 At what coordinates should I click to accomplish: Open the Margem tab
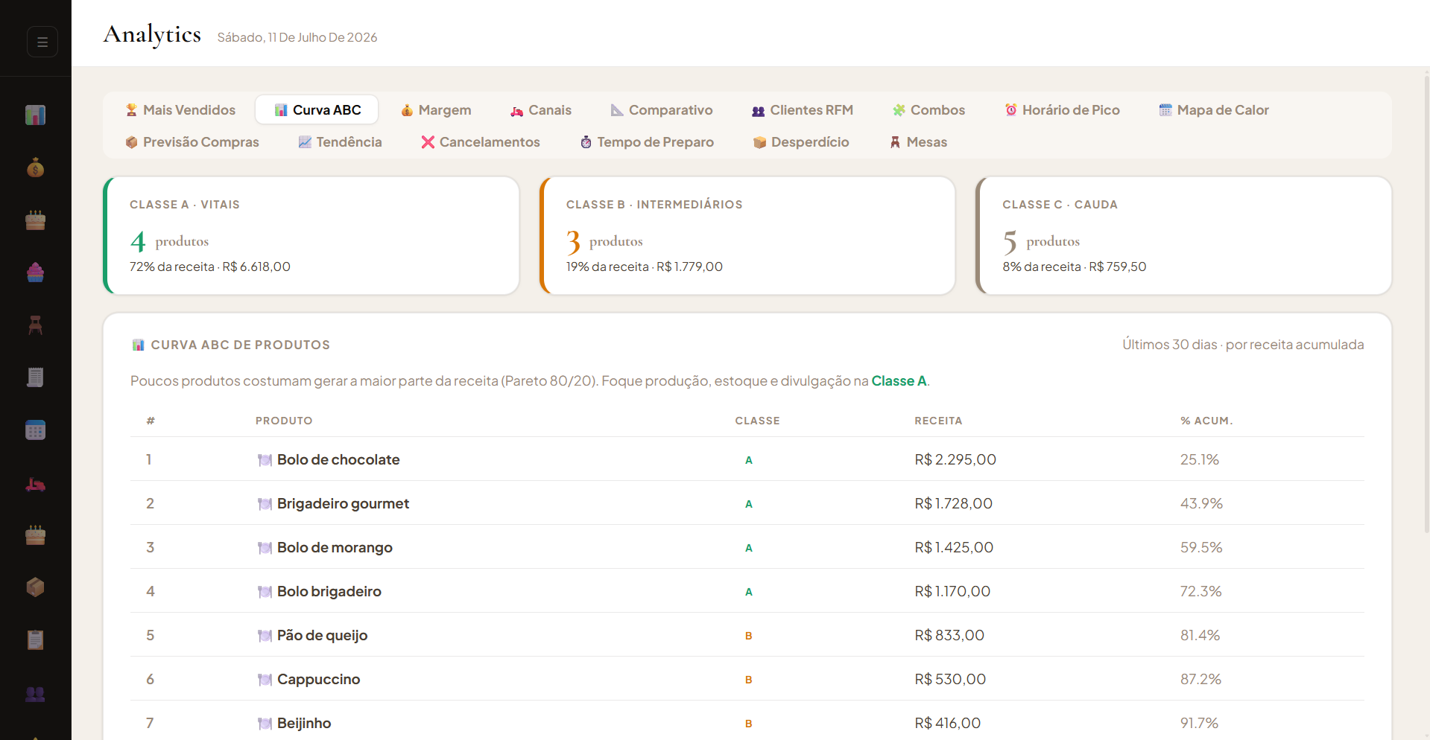coord(436,110)
